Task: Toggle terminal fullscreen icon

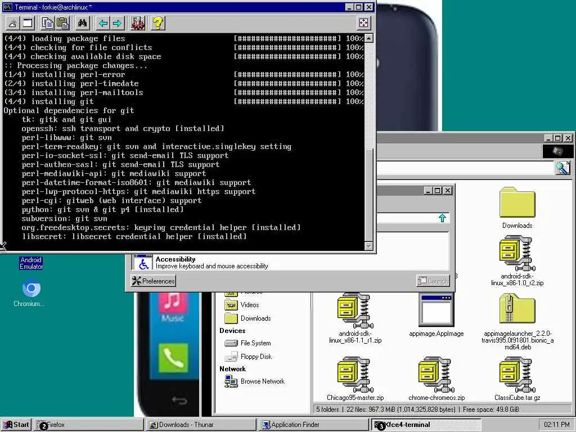Action: pos(363,23)
